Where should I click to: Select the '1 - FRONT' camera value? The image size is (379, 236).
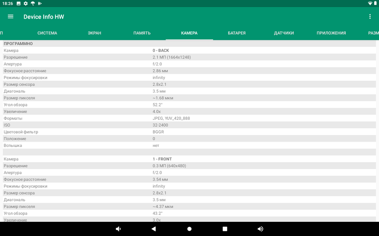[162, 159]
